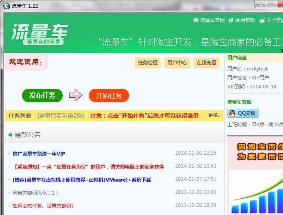Click the QQ penguin icon
The height and width of the screenshot is (215, 283).
click(232, 113)
